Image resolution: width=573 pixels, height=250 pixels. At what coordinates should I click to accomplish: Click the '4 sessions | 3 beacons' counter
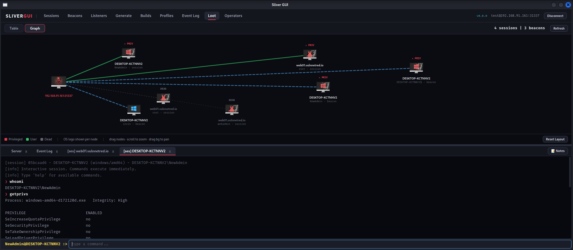(x=520, y=28)
